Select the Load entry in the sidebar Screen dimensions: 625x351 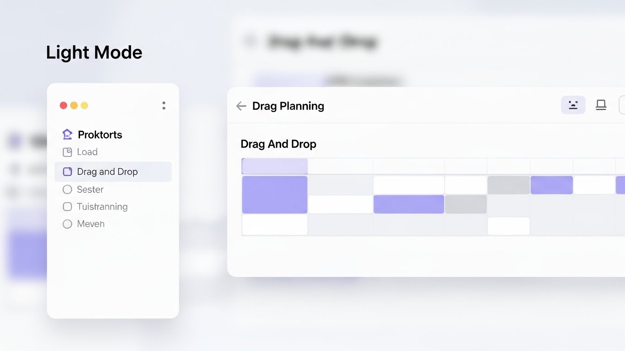point(87,152)
